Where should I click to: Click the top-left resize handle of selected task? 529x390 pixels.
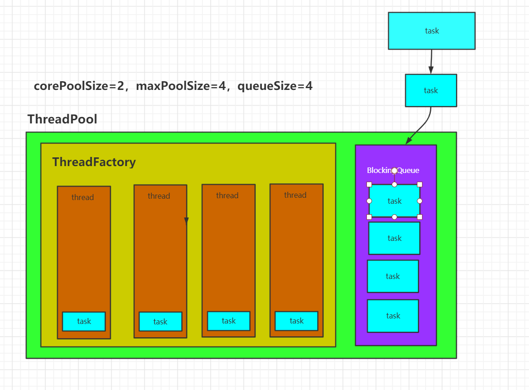369,184
